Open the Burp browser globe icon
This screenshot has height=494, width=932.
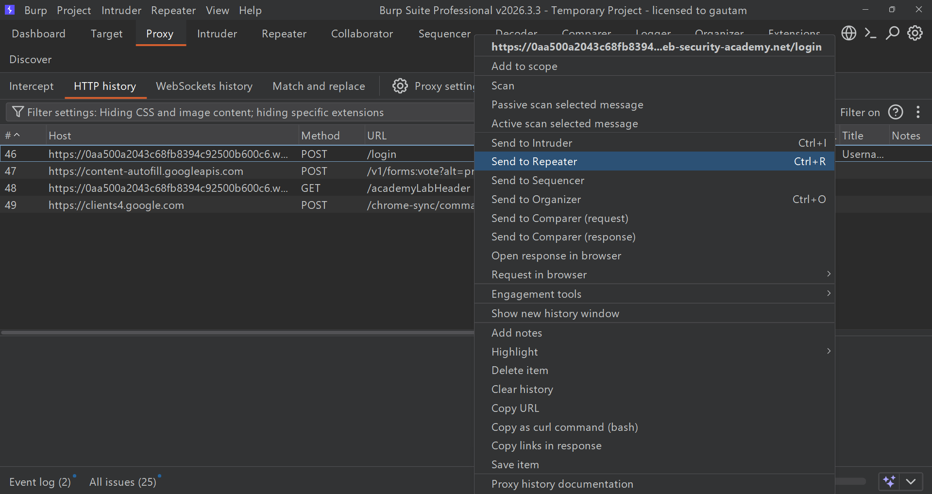(849, 33)
